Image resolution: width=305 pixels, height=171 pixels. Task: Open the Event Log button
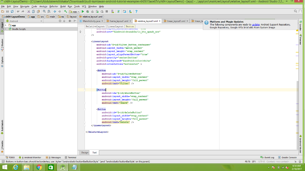pos(267,157)
